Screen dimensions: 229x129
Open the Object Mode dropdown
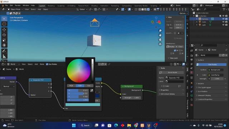tap(15, 9)
